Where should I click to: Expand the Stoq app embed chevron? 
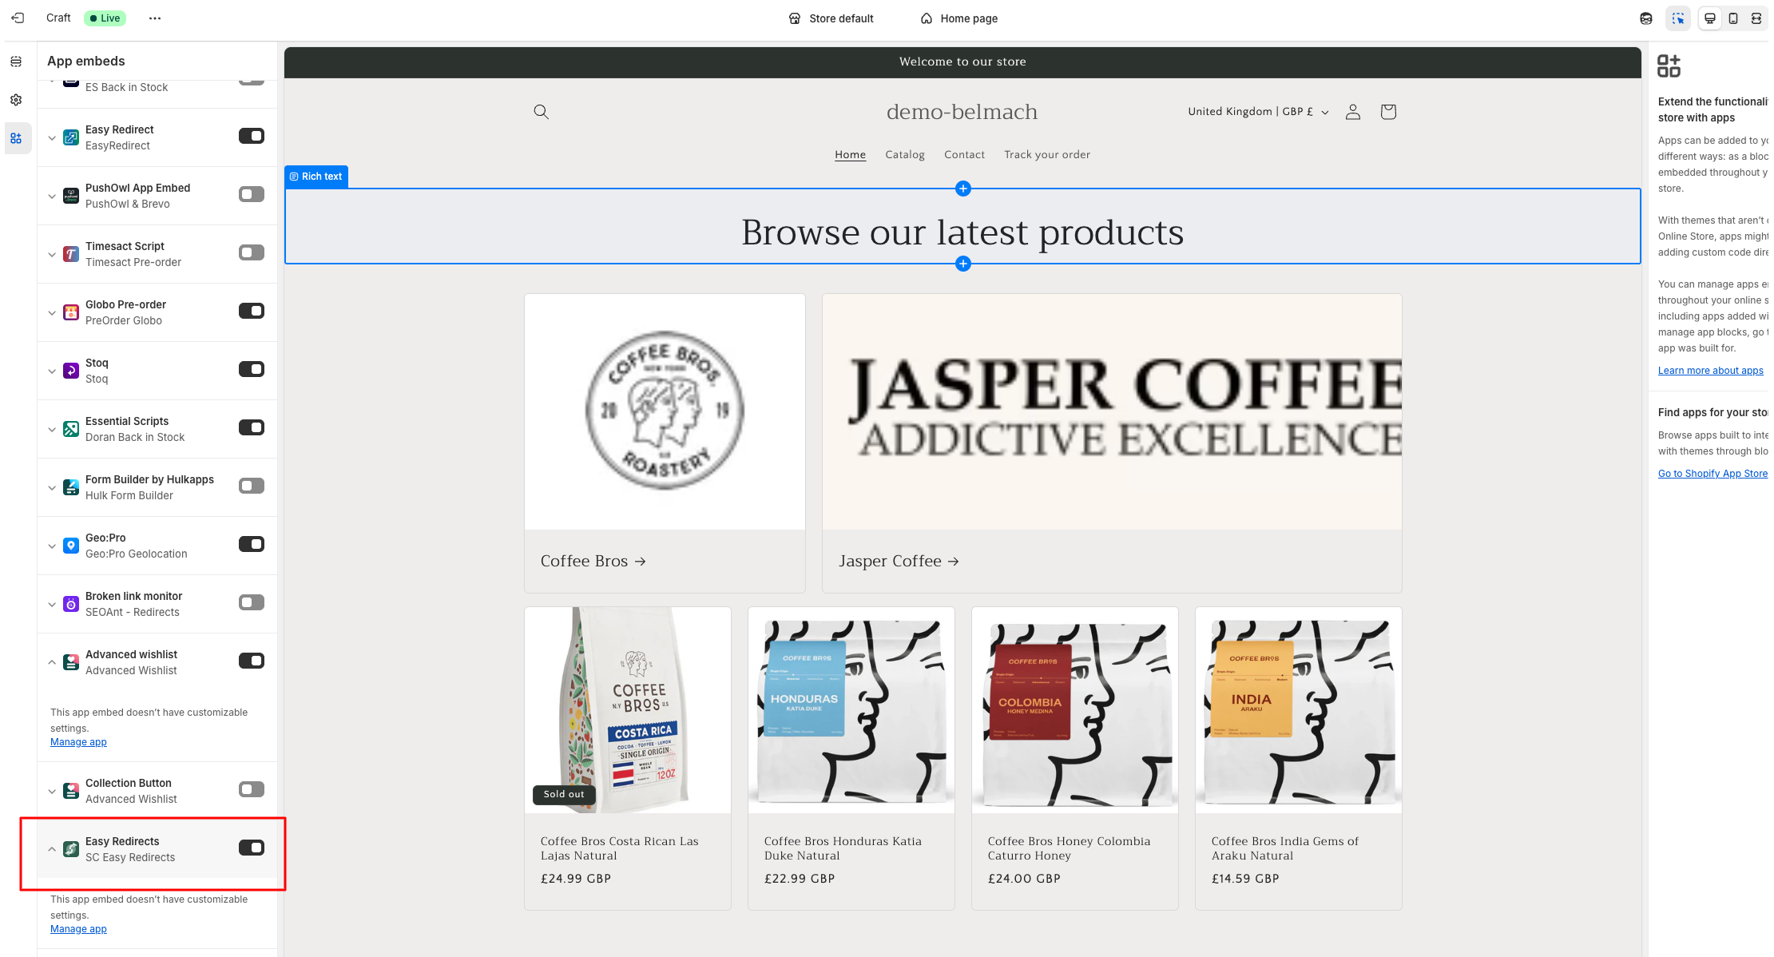52,371
